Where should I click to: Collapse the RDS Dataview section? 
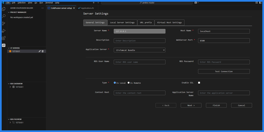[9, 84]
